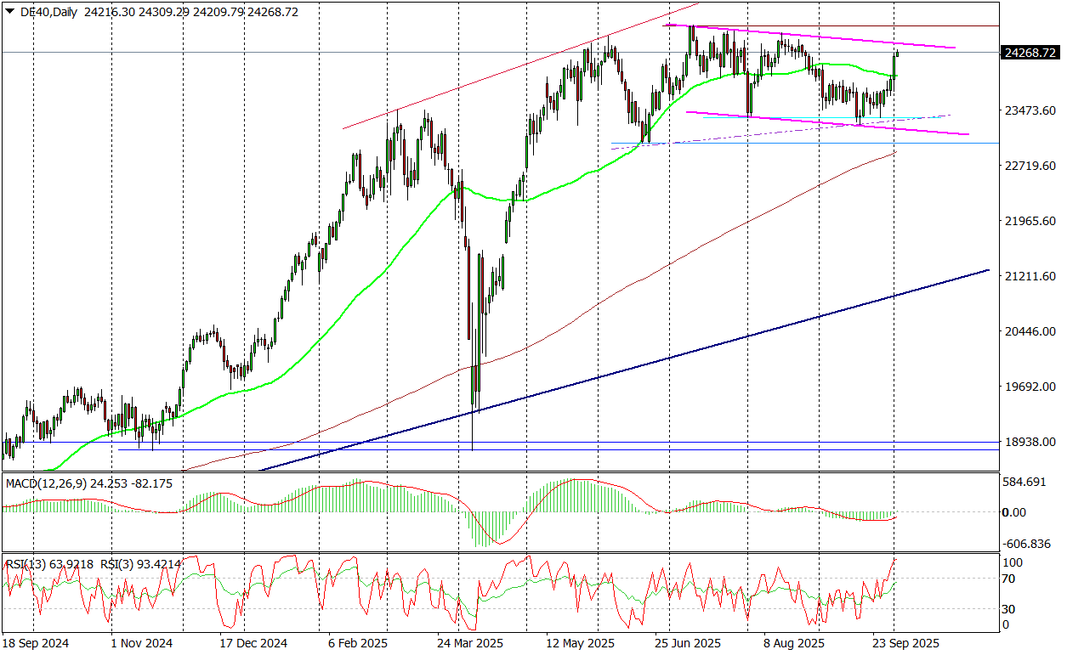Click the MACD(12,26,9) indicator label
Screen dimensions: 1067x655
click(45, 483)
